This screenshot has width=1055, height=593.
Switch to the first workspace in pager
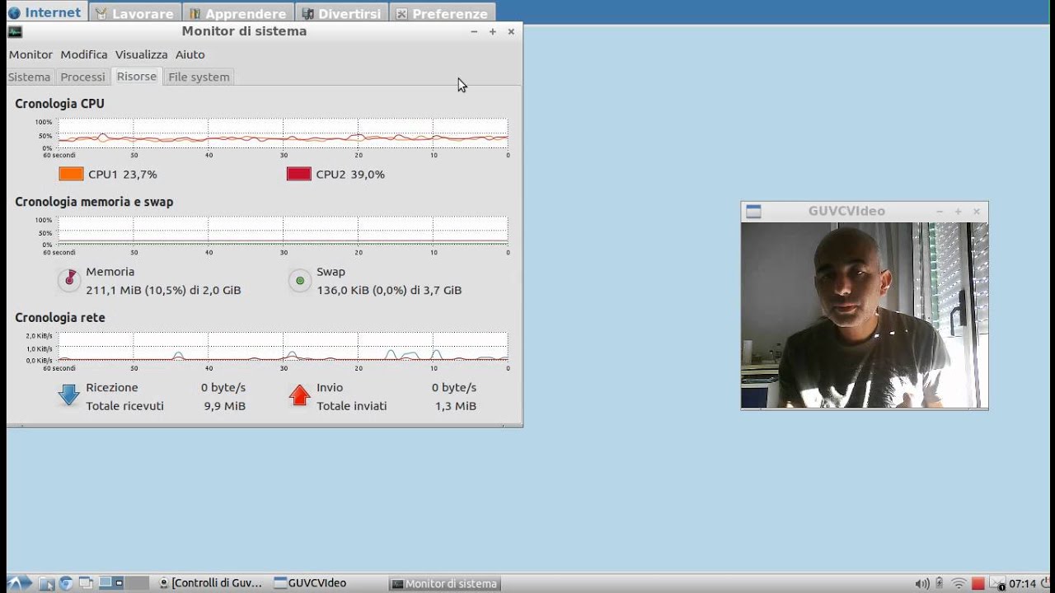pyautogui.click(x=111, y=582)
